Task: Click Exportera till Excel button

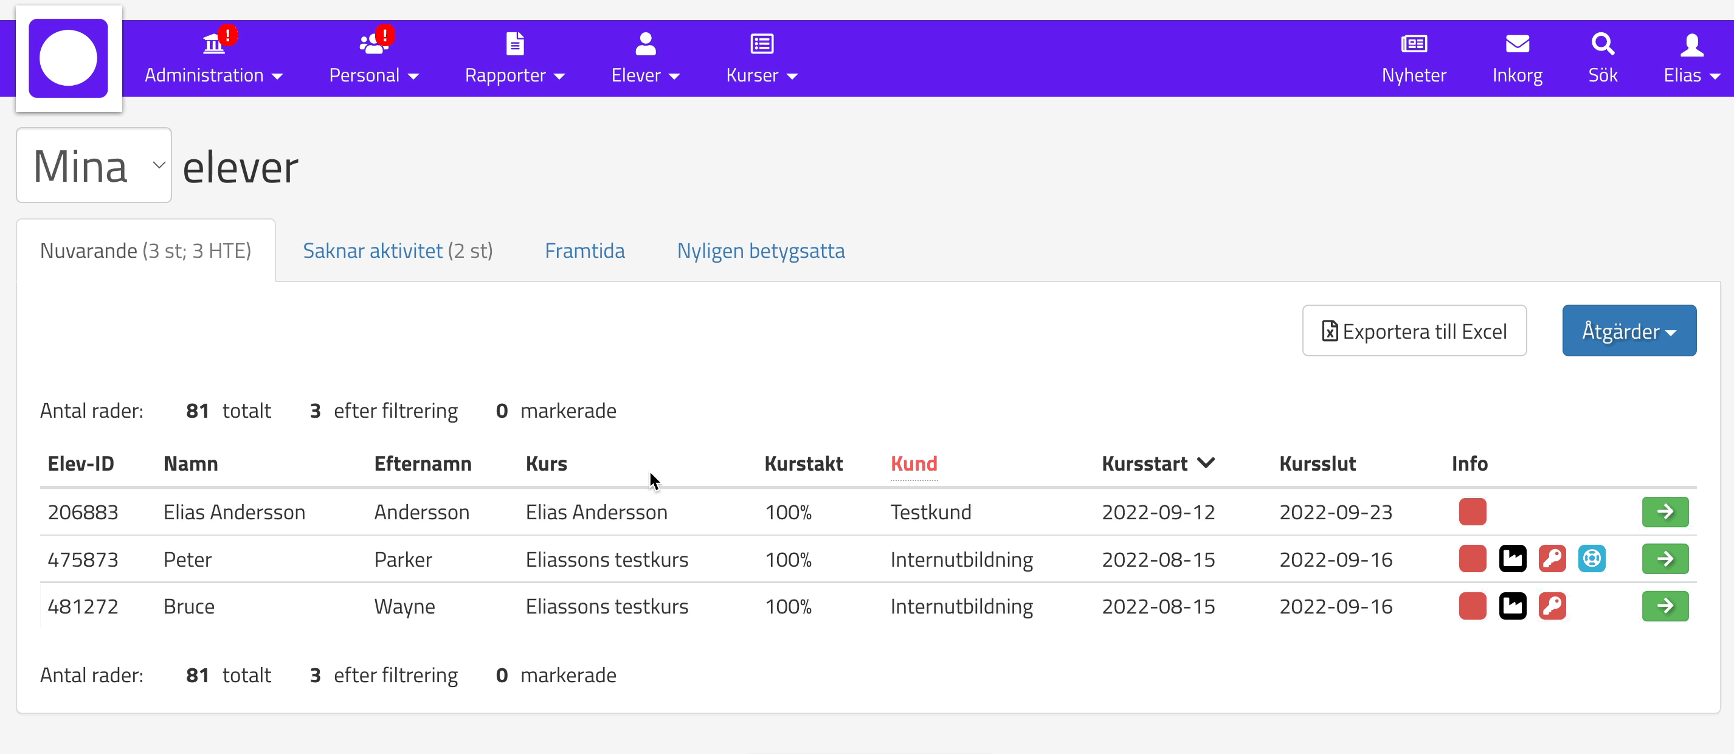Action: pos(1414,331)
